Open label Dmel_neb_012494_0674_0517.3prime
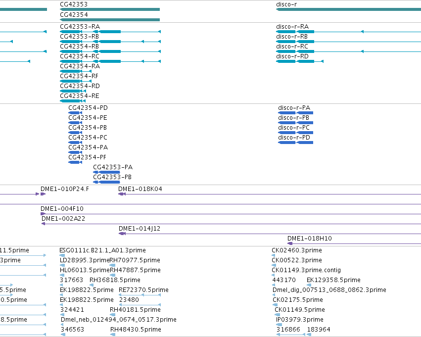Screen dimensions: 421x337 pyautogui.click(x=119, y=320)
